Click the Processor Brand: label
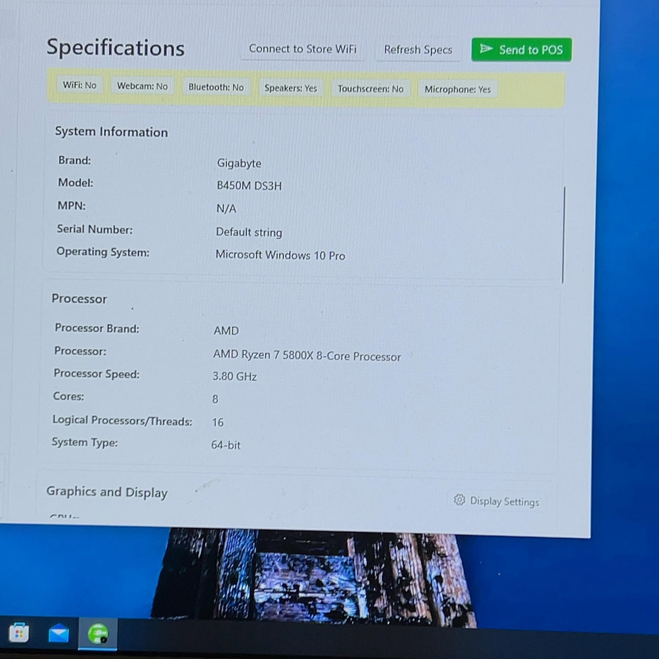Image resolution: width=659 pixels, height=659 pixels. 97,328
